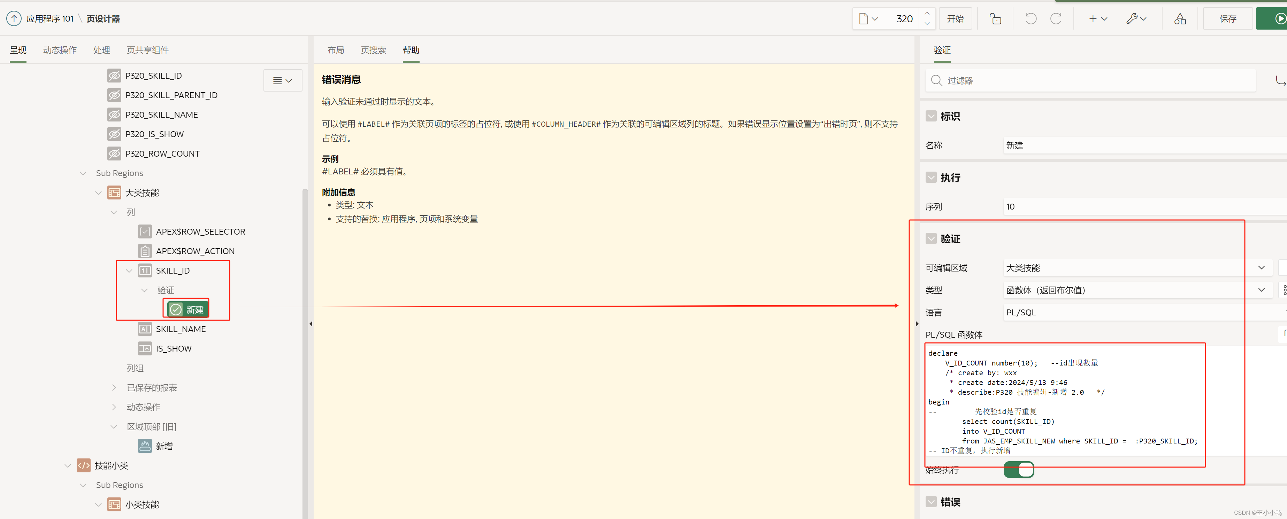
Task: Collapse the 验证 property section checkbox
Action: tap(931, 238)
